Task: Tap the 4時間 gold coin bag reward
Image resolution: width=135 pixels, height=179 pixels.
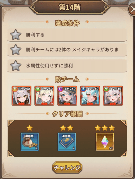Action: point(30,142)
